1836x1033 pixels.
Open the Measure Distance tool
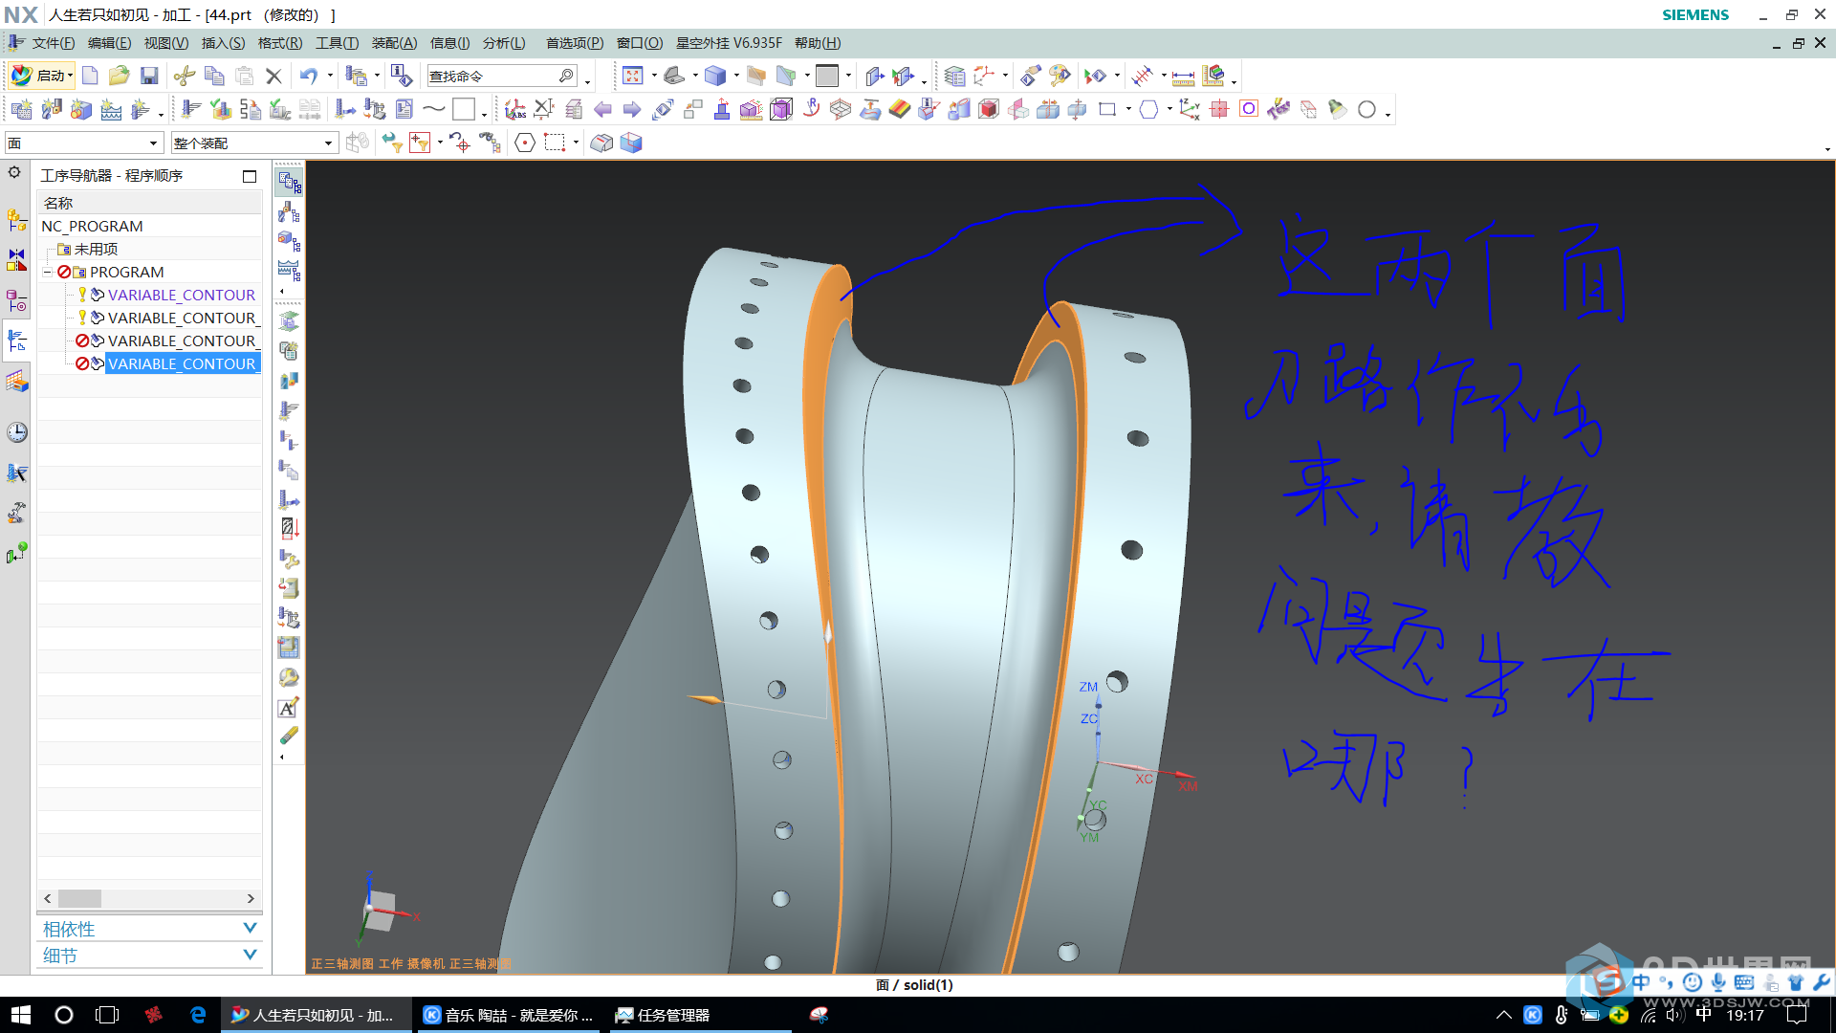click(1184, 76)
